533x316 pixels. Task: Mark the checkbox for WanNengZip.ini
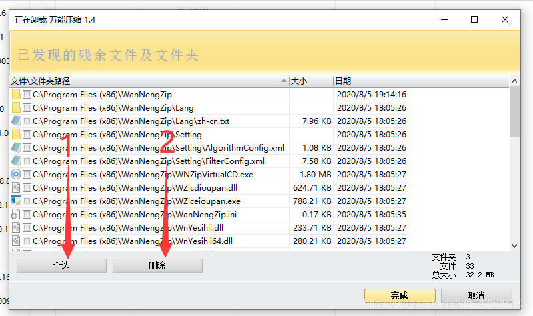27,215
